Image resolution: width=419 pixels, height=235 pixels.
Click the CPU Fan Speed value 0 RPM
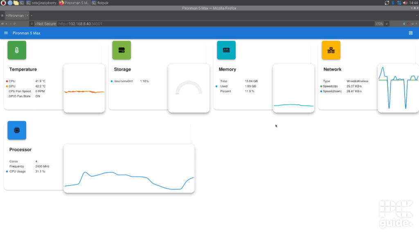pyautogui.click(x=40, y=91)
